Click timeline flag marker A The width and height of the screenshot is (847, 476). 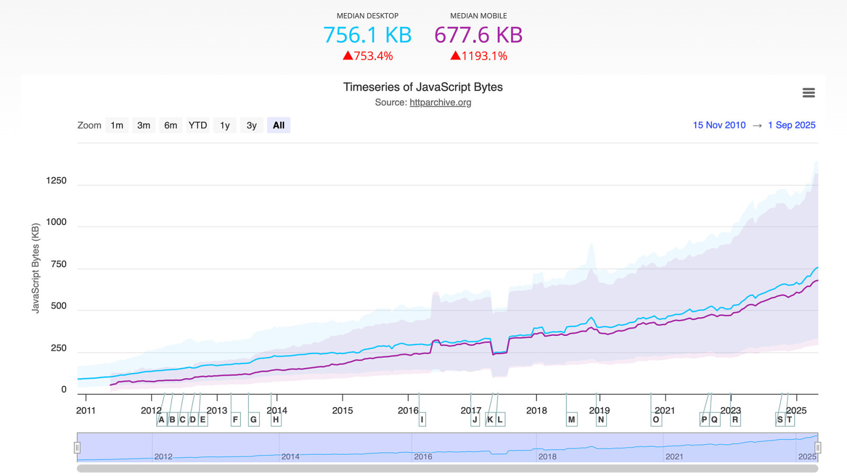point(161,419)
